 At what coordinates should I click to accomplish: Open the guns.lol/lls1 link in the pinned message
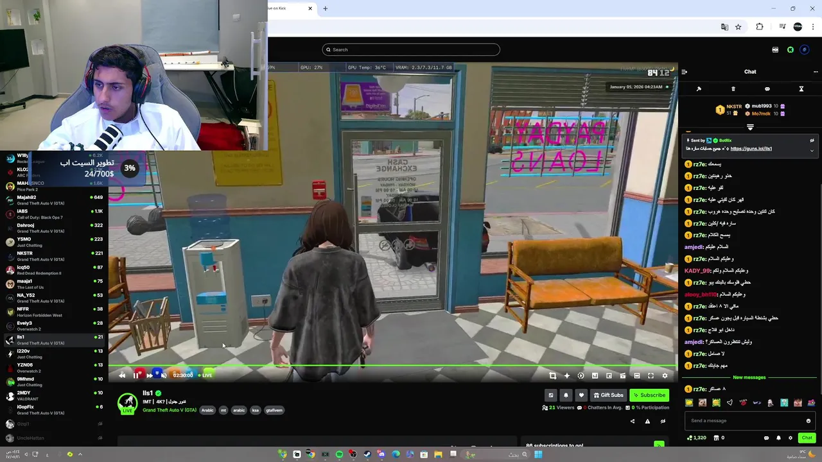coord(751,149)
